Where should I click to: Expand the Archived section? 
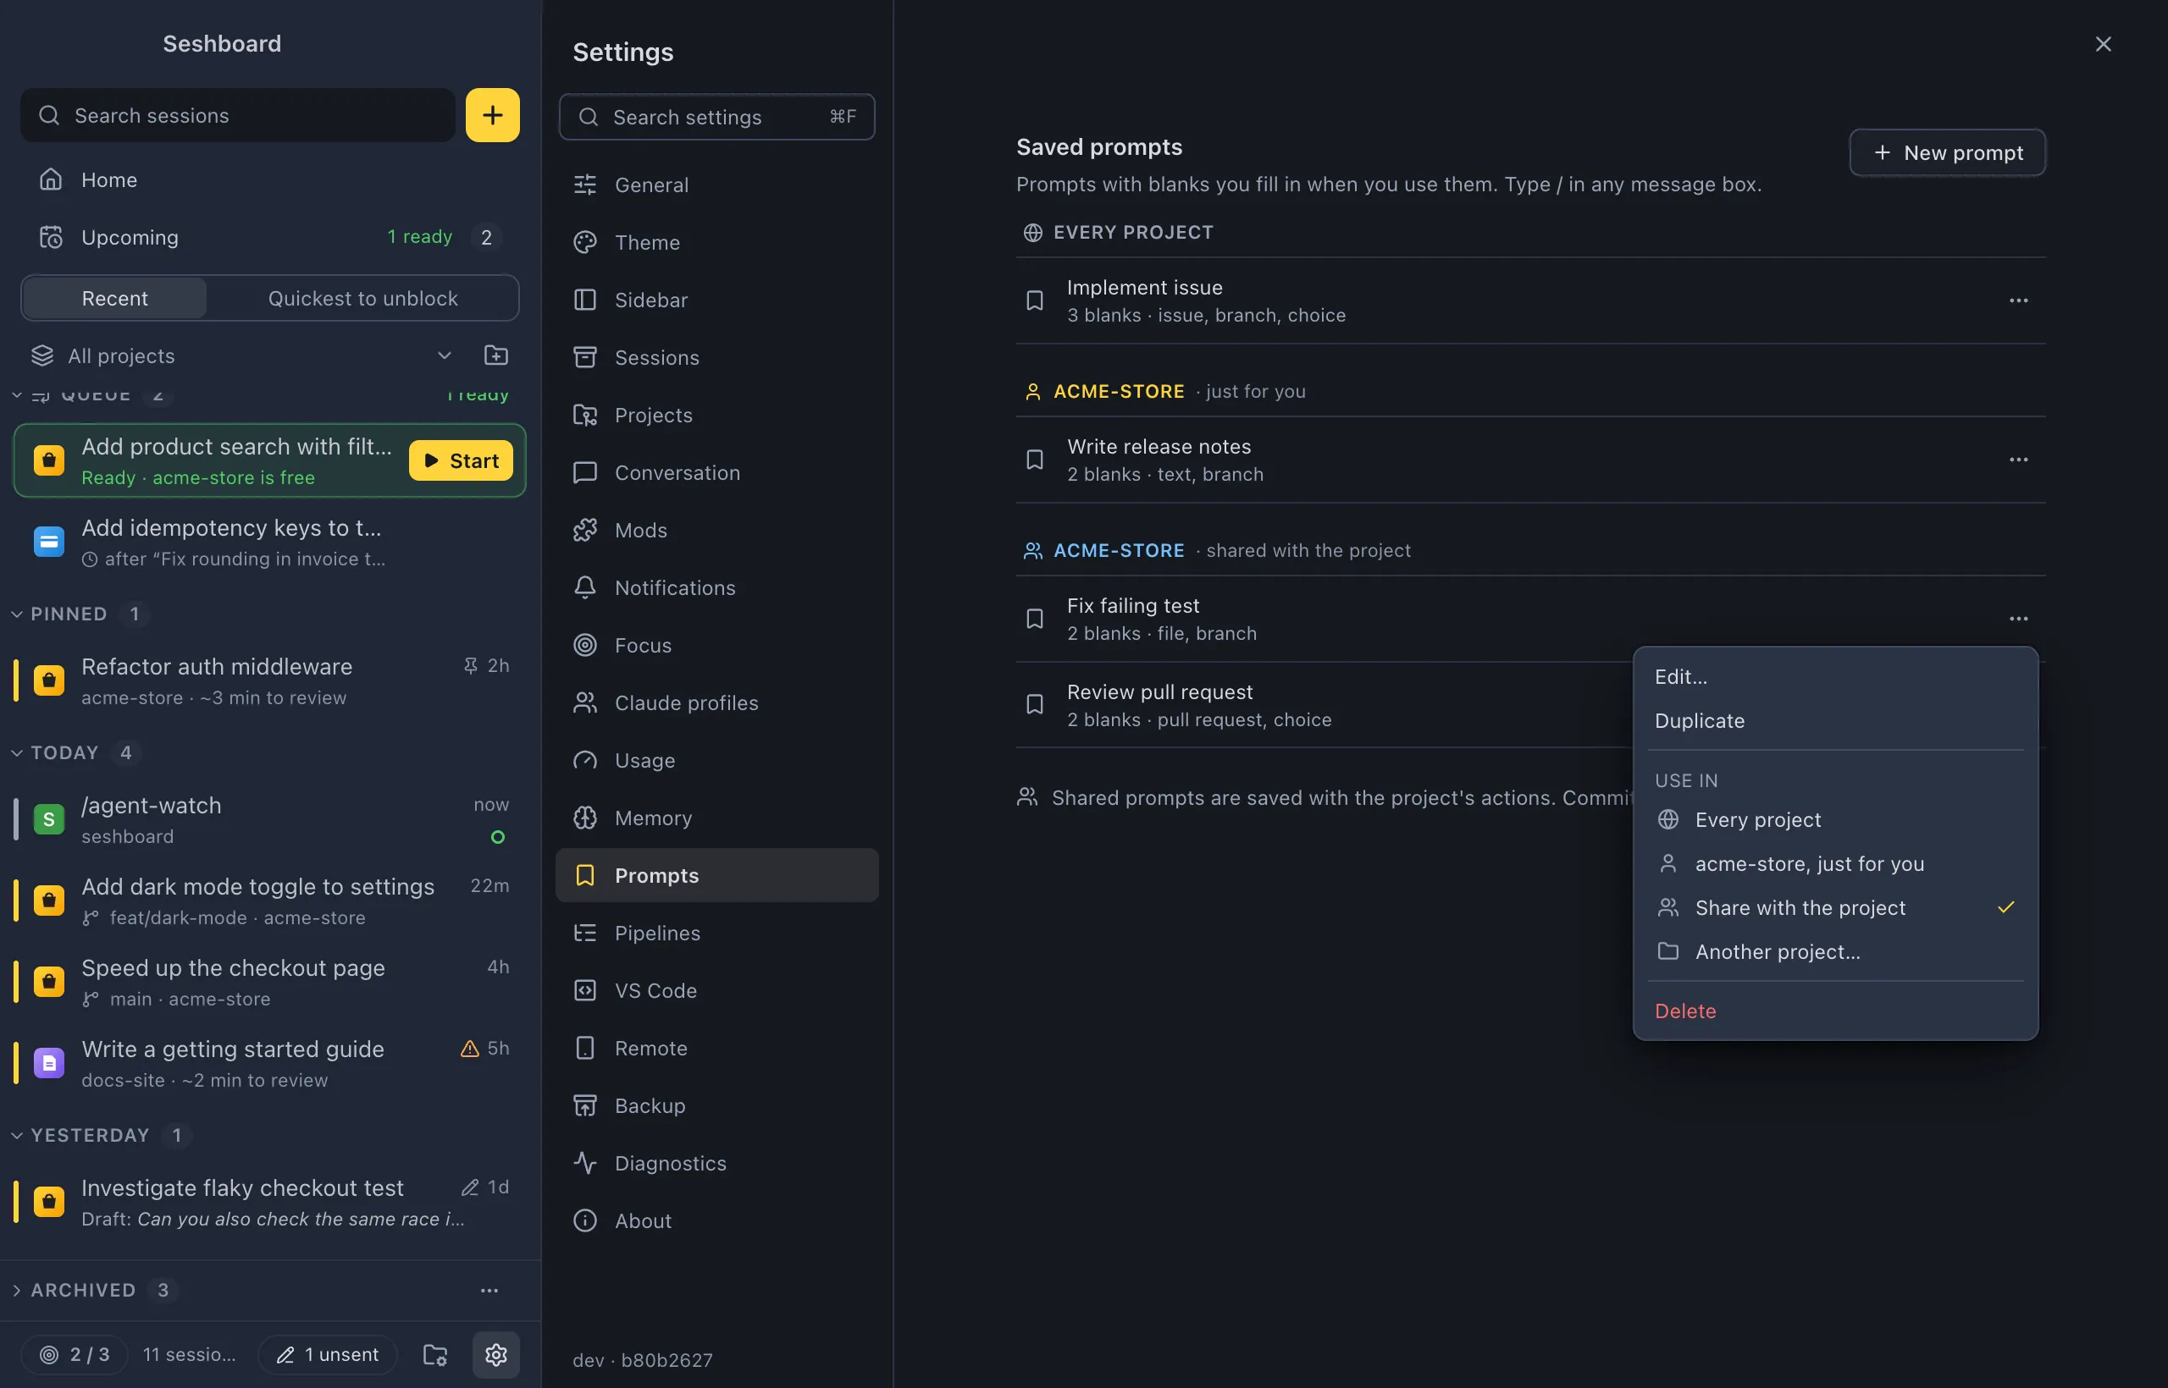coord(16,1290)
